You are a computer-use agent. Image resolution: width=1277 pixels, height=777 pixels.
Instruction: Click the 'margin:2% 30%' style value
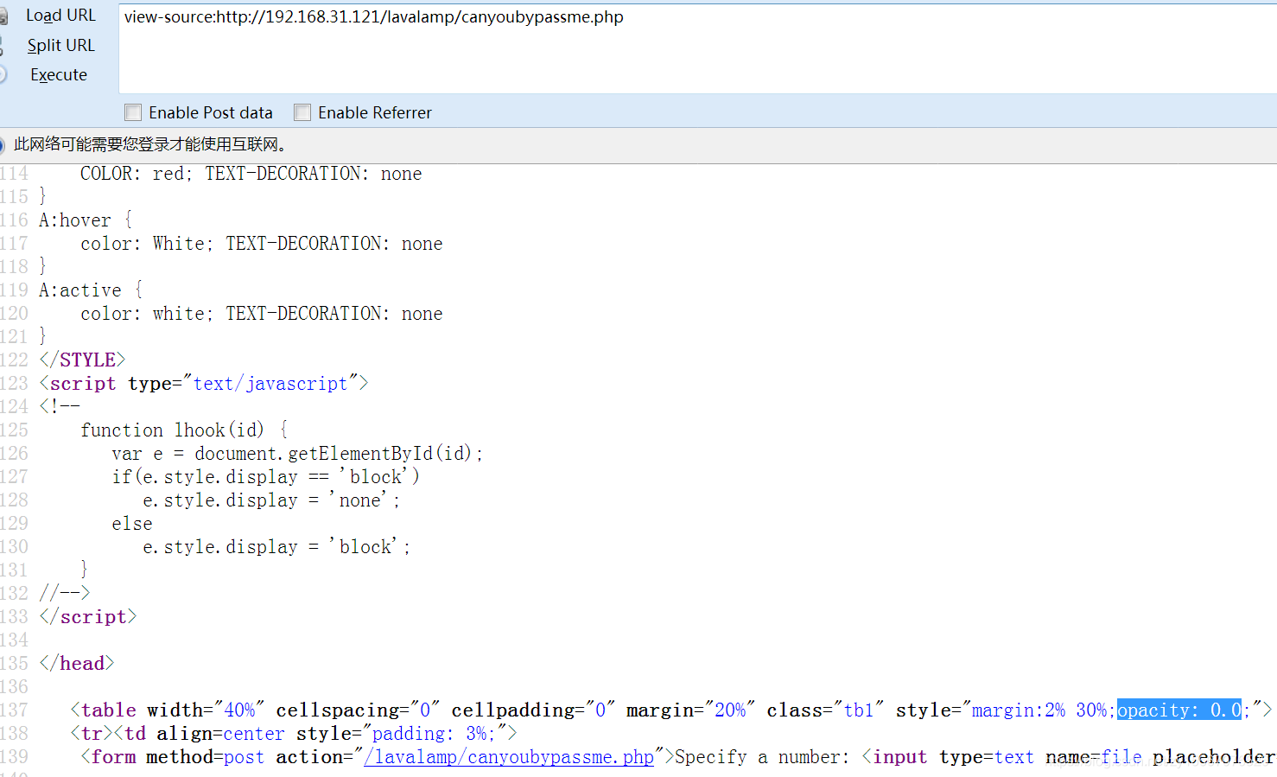[x=1039, y=710]
